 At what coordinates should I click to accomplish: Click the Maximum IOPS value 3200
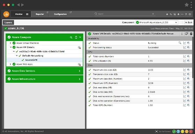pos(151,83)
